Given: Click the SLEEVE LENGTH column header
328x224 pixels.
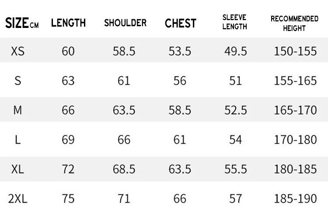Looking at the screenshot, I should coord(235,22).
